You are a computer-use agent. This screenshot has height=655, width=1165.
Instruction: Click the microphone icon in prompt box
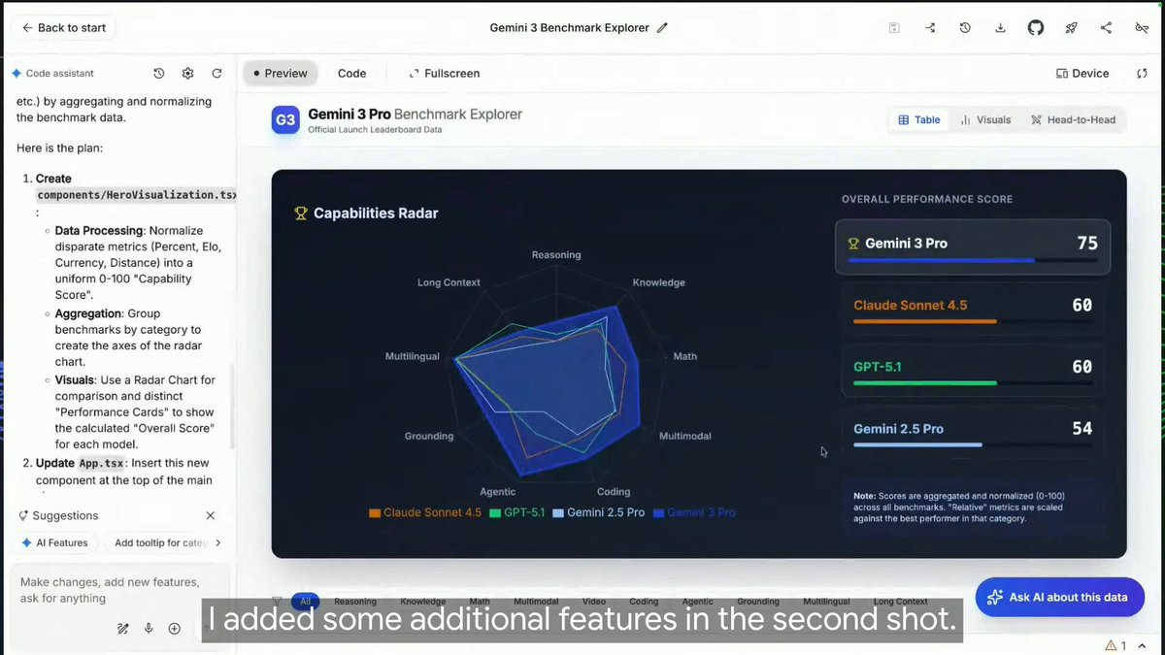click(149, 629)
